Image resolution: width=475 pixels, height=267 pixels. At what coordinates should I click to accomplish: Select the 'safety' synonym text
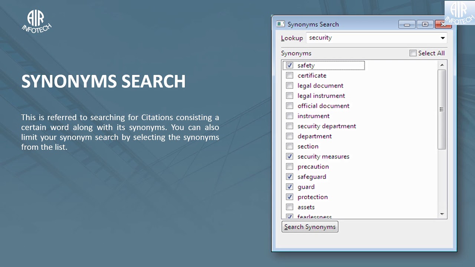[306, 65]
